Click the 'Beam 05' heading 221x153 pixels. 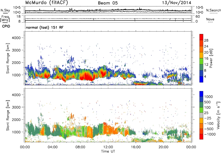click(108, 3)
